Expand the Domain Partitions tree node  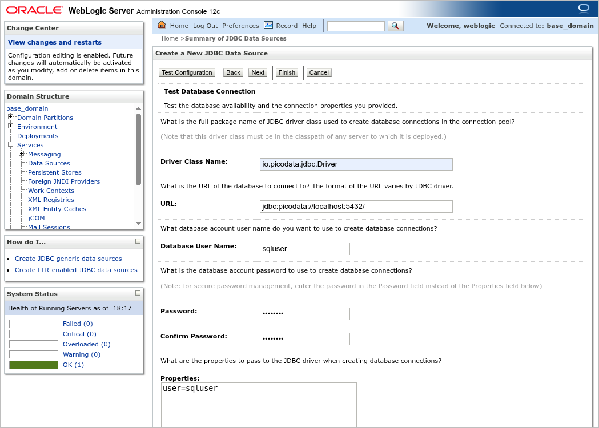(10, 118)
